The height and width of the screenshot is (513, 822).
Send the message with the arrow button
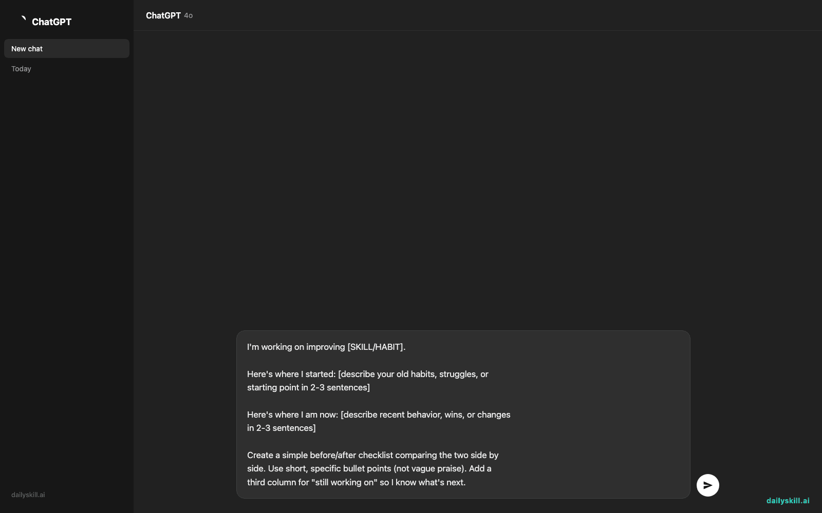[x=707, y=485]
